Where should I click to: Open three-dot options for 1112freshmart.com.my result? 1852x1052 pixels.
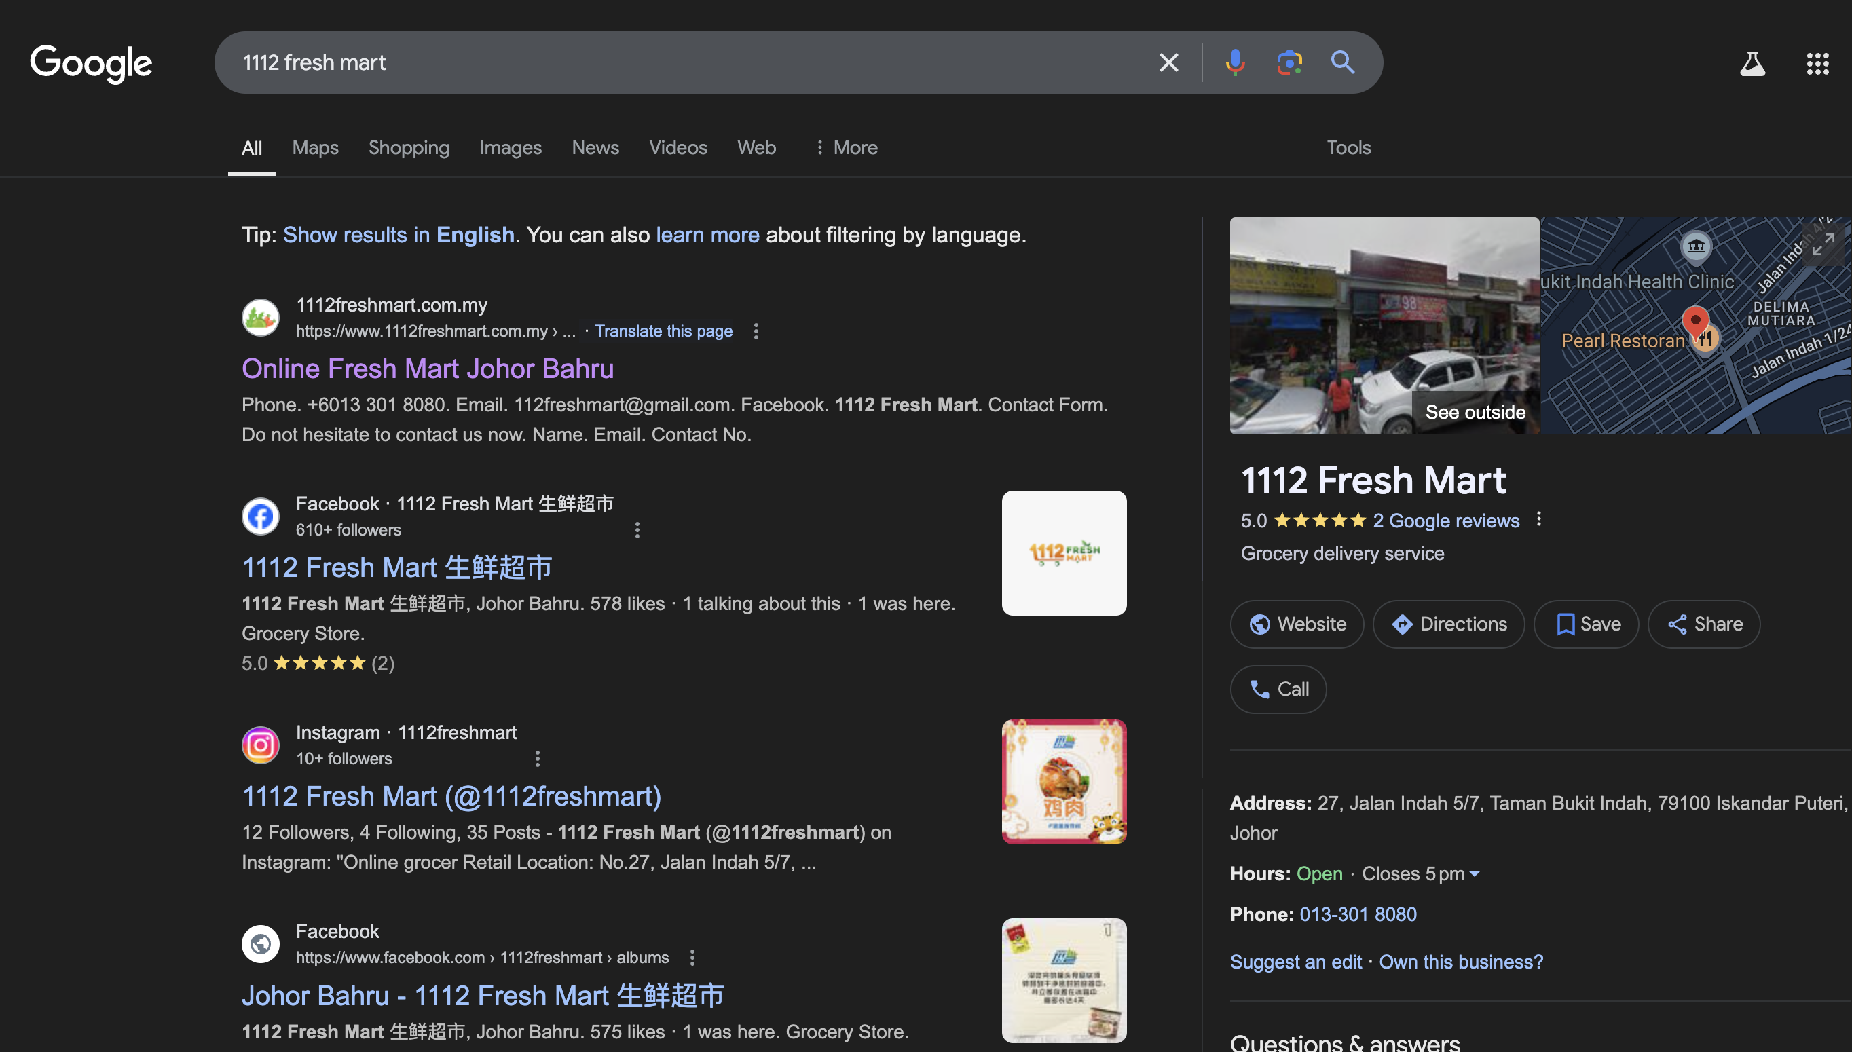coord(756,331)
